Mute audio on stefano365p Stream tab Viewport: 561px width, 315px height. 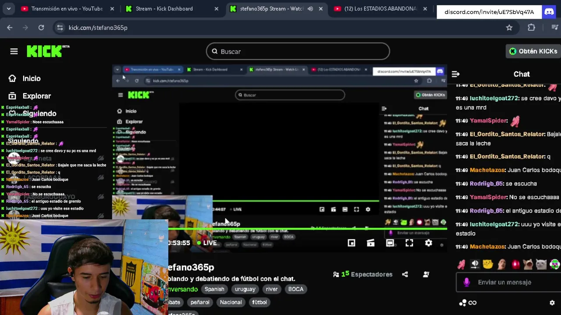310,8
